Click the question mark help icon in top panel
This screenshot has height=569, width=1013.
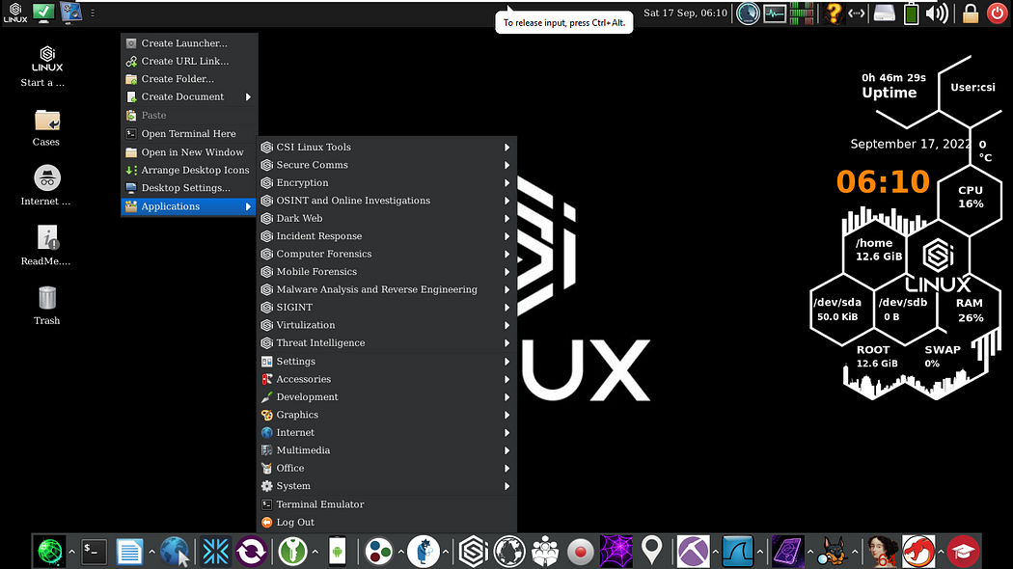[x=834, y=13]
